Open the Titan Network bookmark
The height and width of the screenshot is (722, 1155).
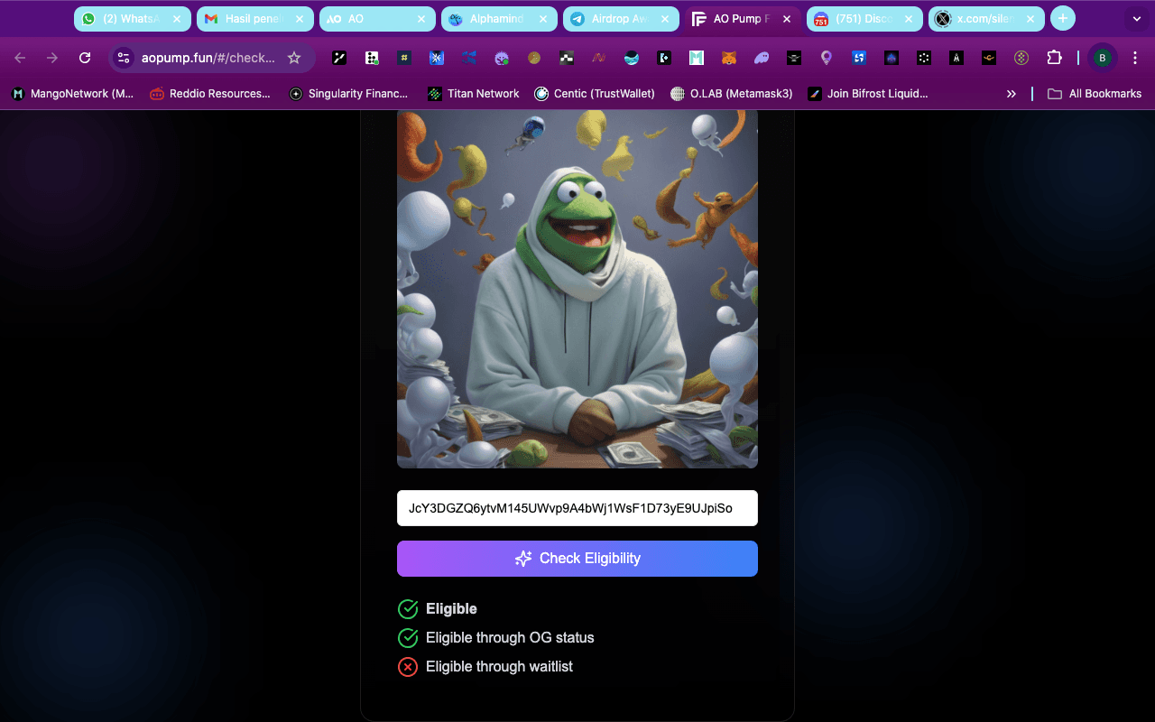point(474,93)
